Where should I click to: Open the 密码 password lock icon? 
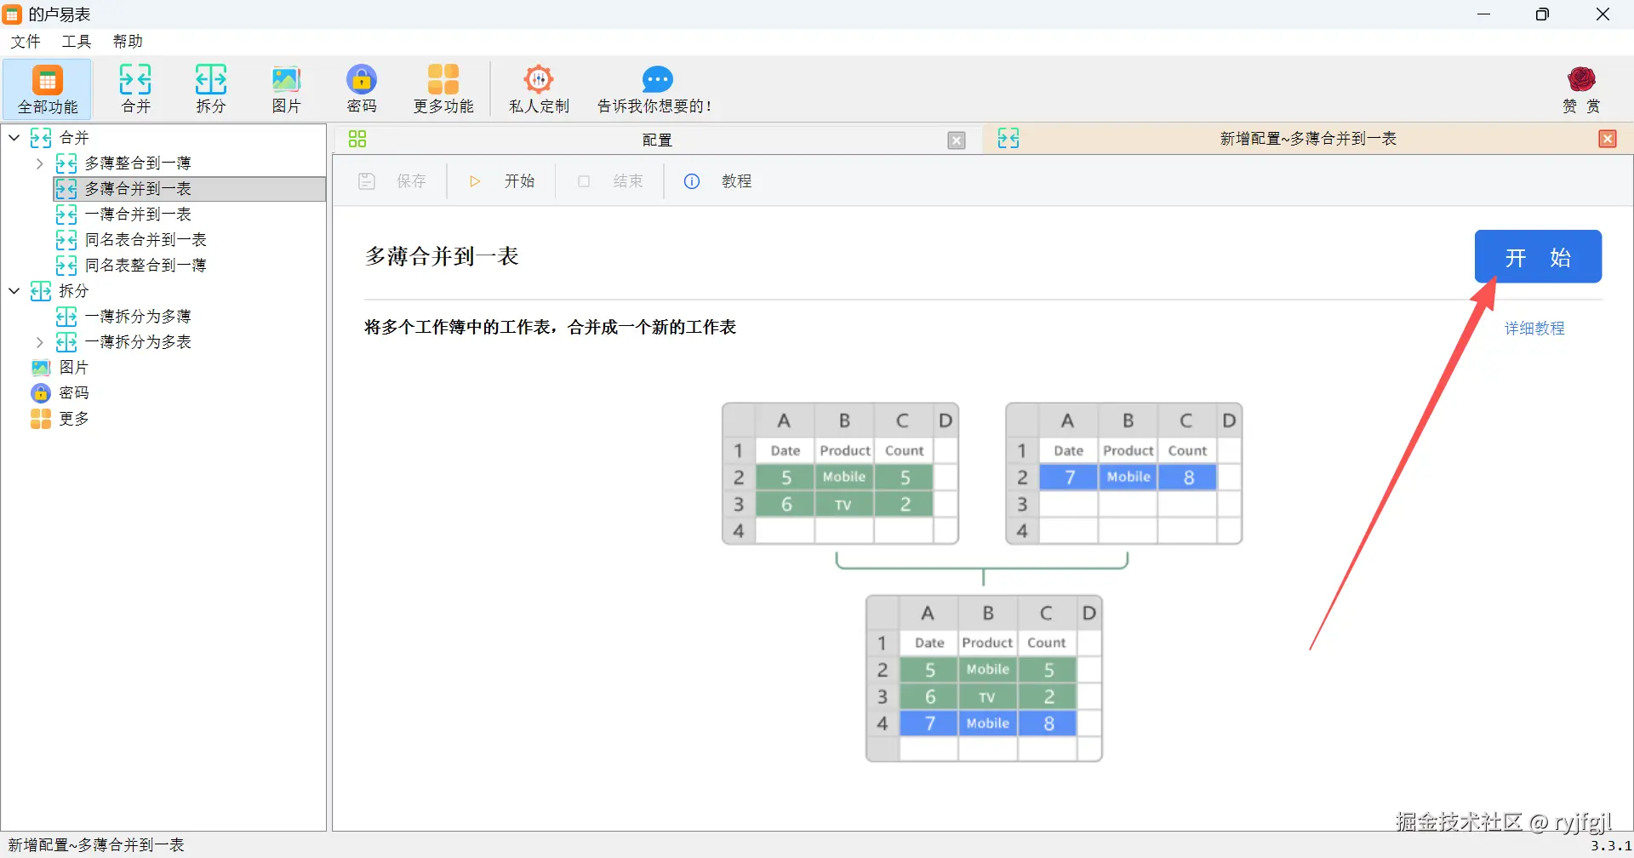[x=362, y=89]
